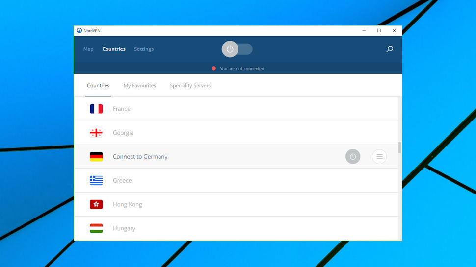Minimize the NordVPN window
The width and height of the screenshot is (476, 267).
tap(364, 30)
